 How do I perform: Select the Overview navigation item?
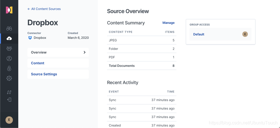click(x=58, y=52)
